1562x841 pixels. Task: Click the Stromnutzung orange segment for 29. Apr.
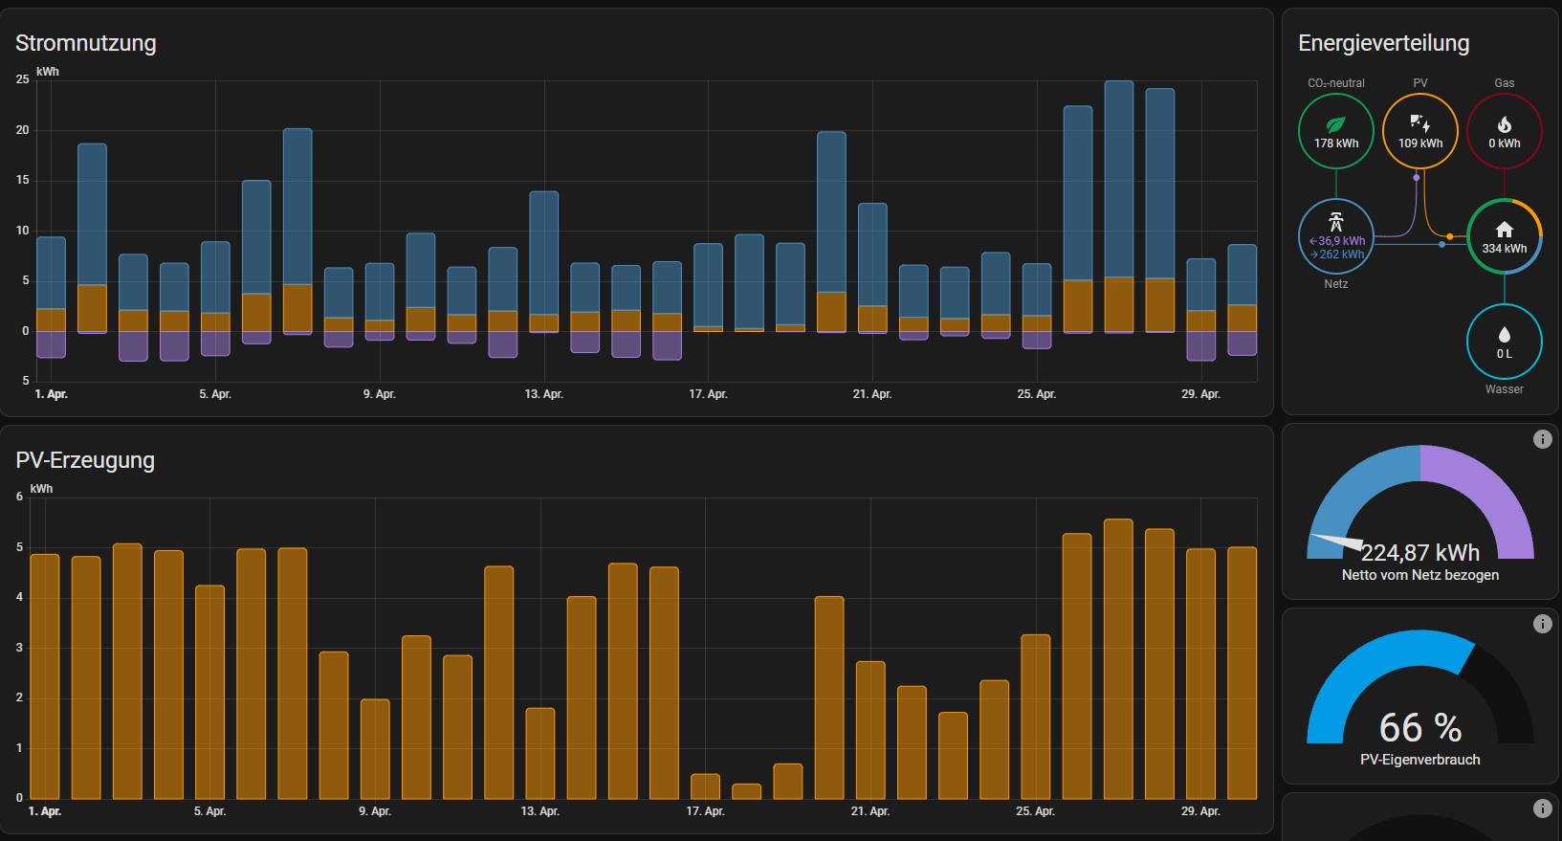point(1201,321)
